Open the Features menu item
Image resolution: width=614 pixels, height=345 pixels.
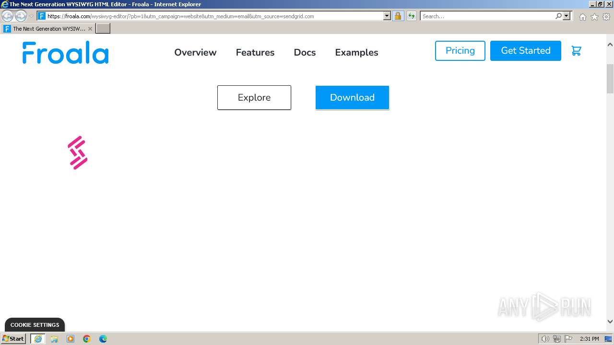coord(255,53)
